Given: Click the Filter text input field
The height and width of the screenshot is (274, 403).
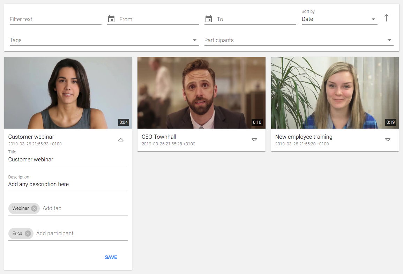Looking at the screenshot, I should coord(55,20).
